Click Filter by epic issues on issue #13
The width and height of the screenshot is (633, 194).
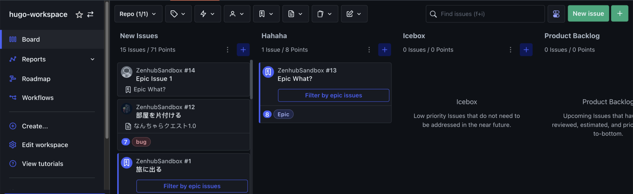pos(333,95)
